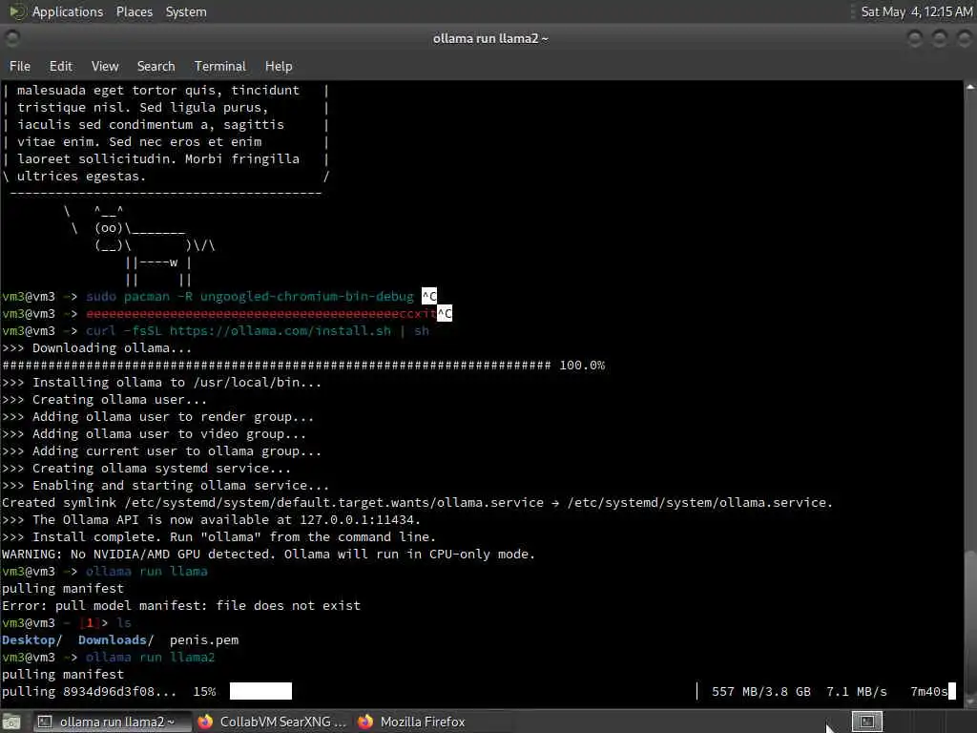Click the 'ls' command text
Image resolution: width=977 pixels, height=733 pixels.
tap(124, 622)
